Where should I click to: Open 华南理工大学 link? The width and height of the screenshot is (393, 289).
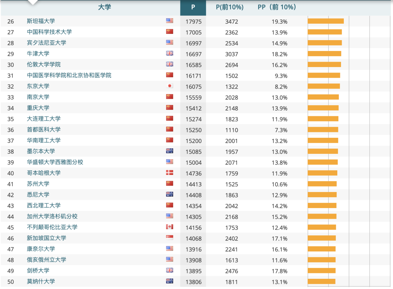click(x=44, y=140)
